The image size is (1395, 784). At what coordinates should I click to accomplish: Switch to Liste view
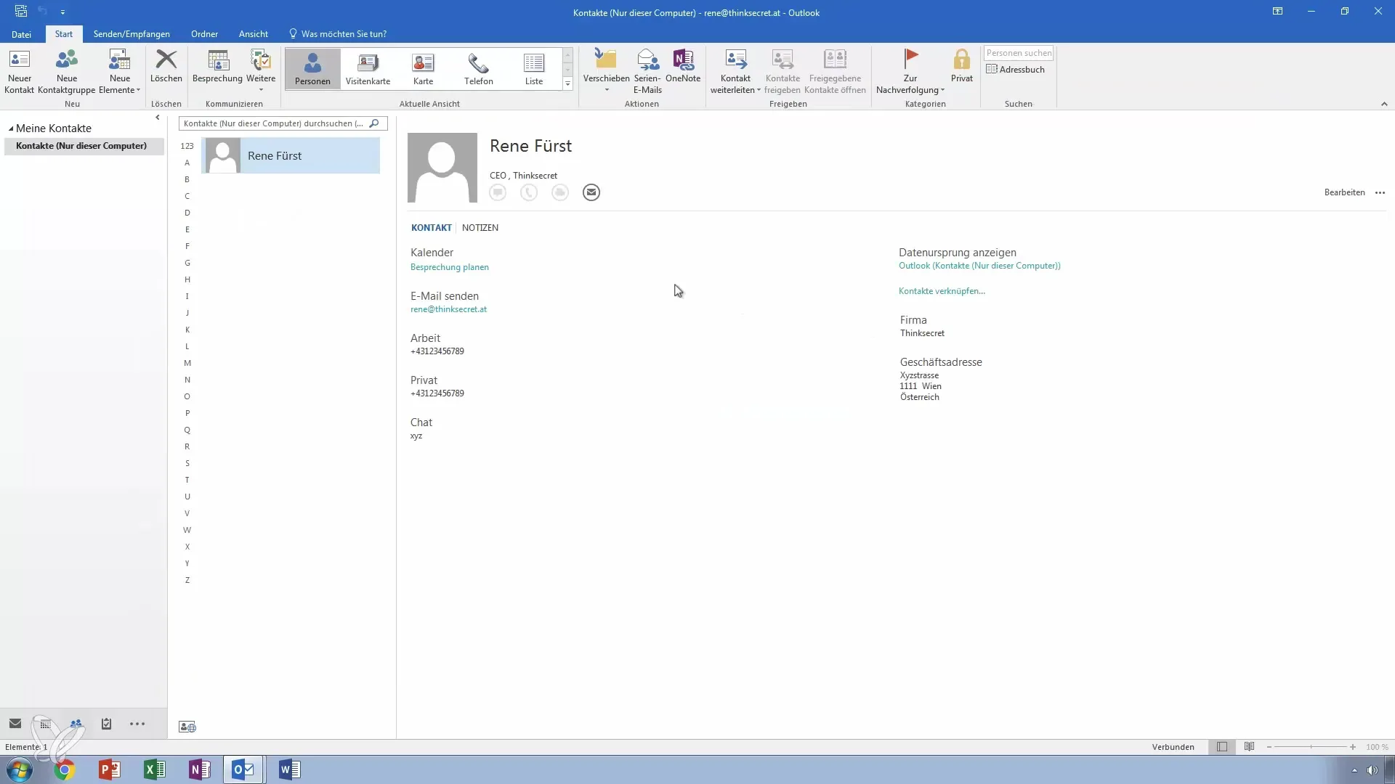tap(534, 68)
